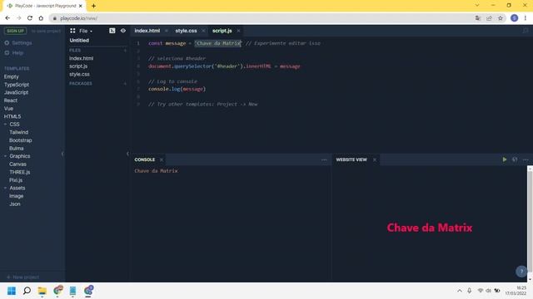Choose the HTML5 template

(12, 116)
